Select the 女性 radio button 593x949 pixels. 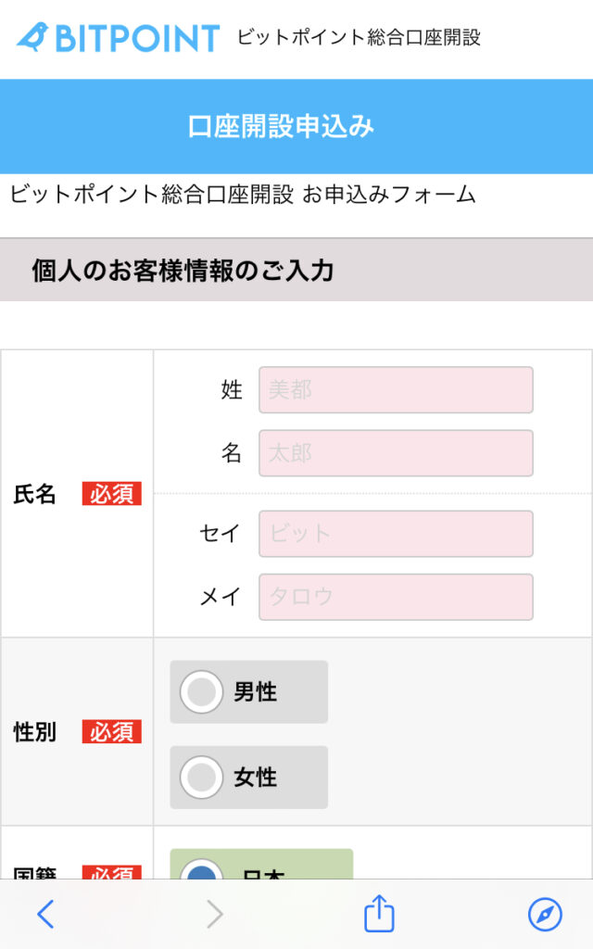201,778
